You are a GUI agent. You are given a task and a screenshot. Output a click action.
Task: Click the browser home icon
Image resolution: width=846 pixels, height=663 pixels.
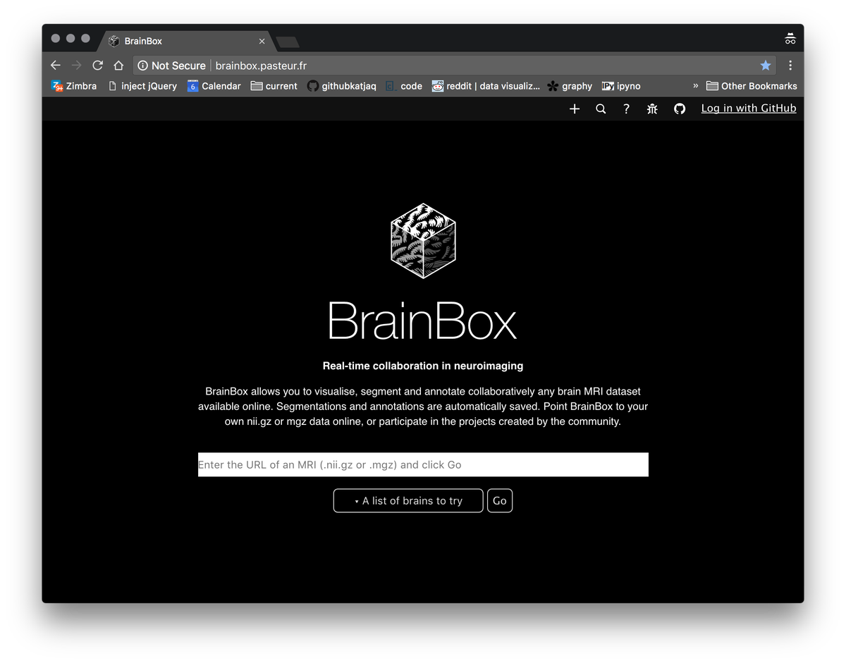click(118, 66)
